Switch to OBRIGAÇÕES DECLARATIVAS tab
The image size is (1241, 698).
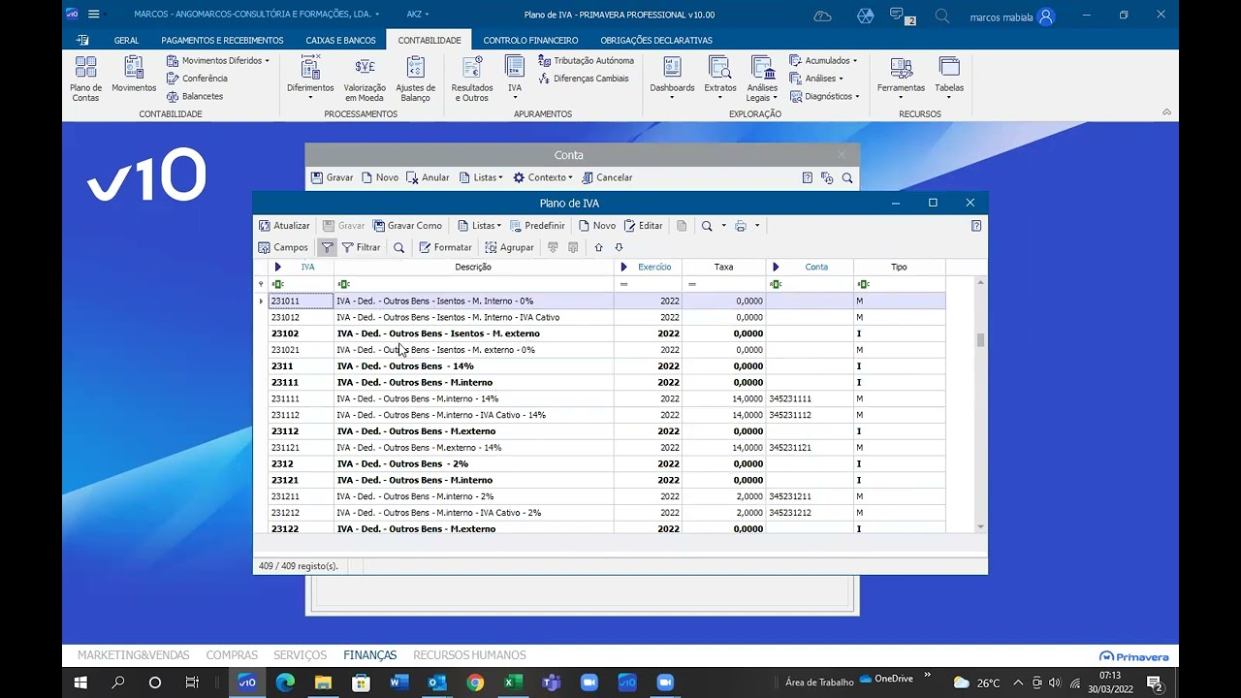[656, 40]
